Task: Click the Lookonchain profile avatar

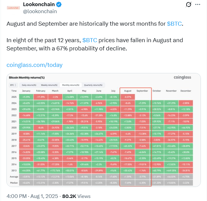Action: coord(13,8)
